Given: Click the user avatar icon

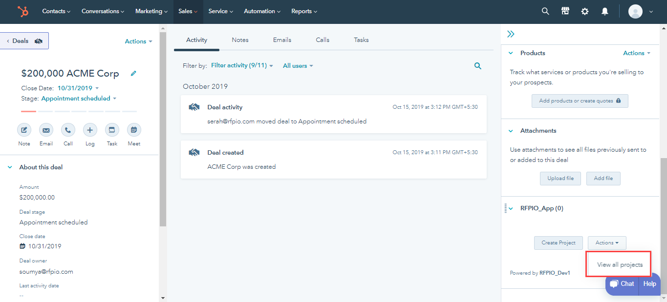Looking at the screenshot, I should pyautogui.click(x=635, y=11).
